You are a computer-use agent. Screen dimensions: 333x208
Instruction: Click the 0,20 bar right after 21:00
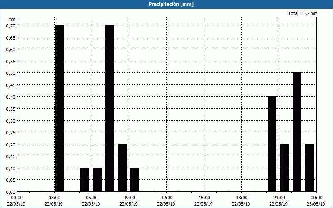click(285, 168)
